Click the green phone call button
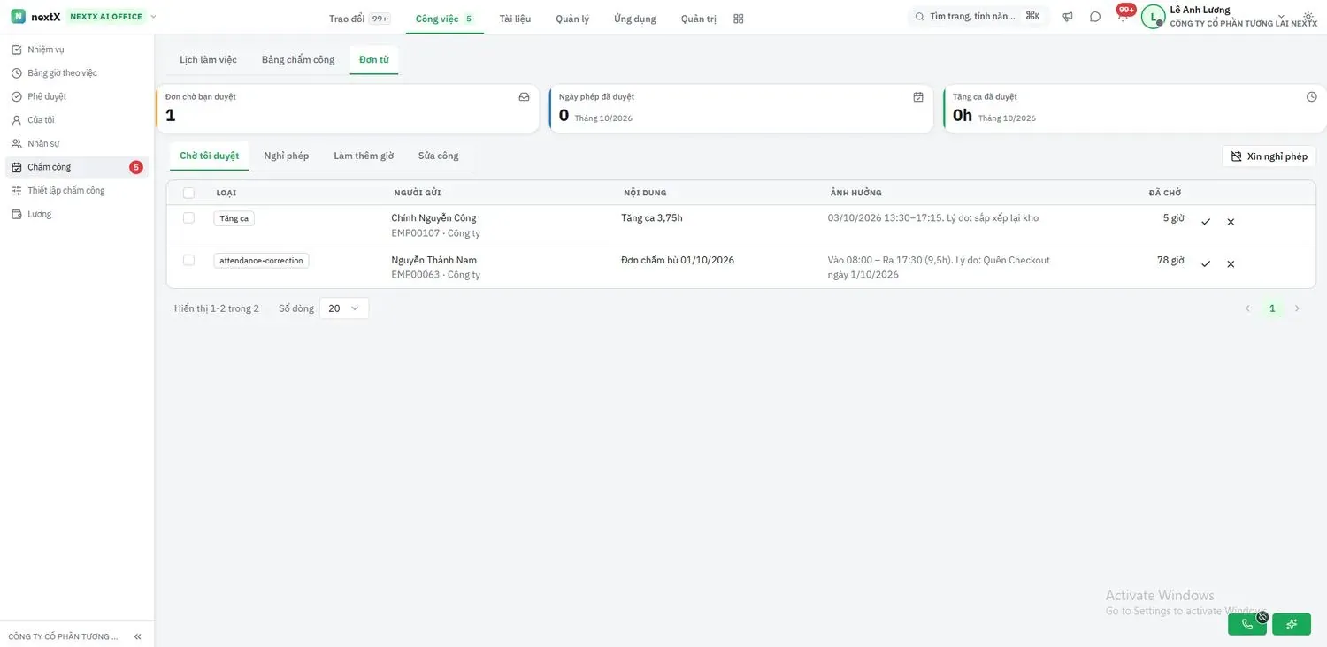This screenshot has height=647, width=1327. point(1247,624)
